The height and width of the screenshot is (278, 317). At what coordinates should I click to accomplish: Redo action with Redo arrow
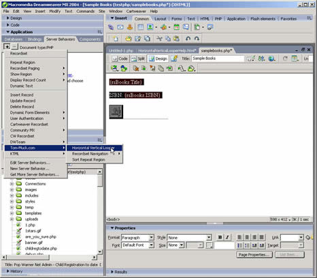pos(197,39)
